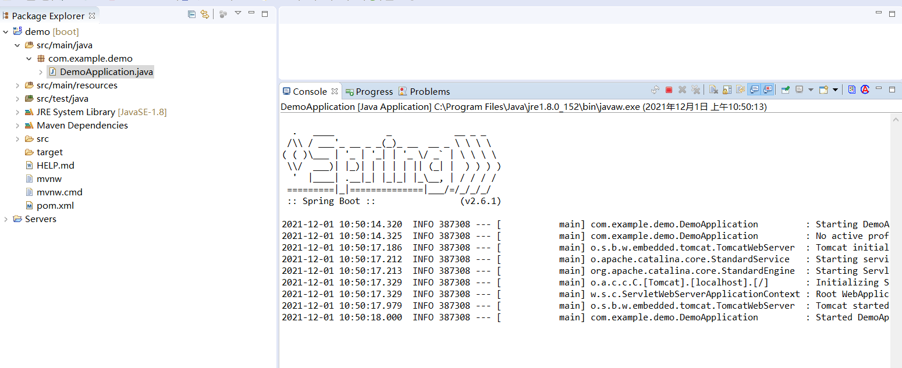Viewport: 902px width, 368px height.
Task: Remove all terminated launches from the console
Action: click(697, 90)
